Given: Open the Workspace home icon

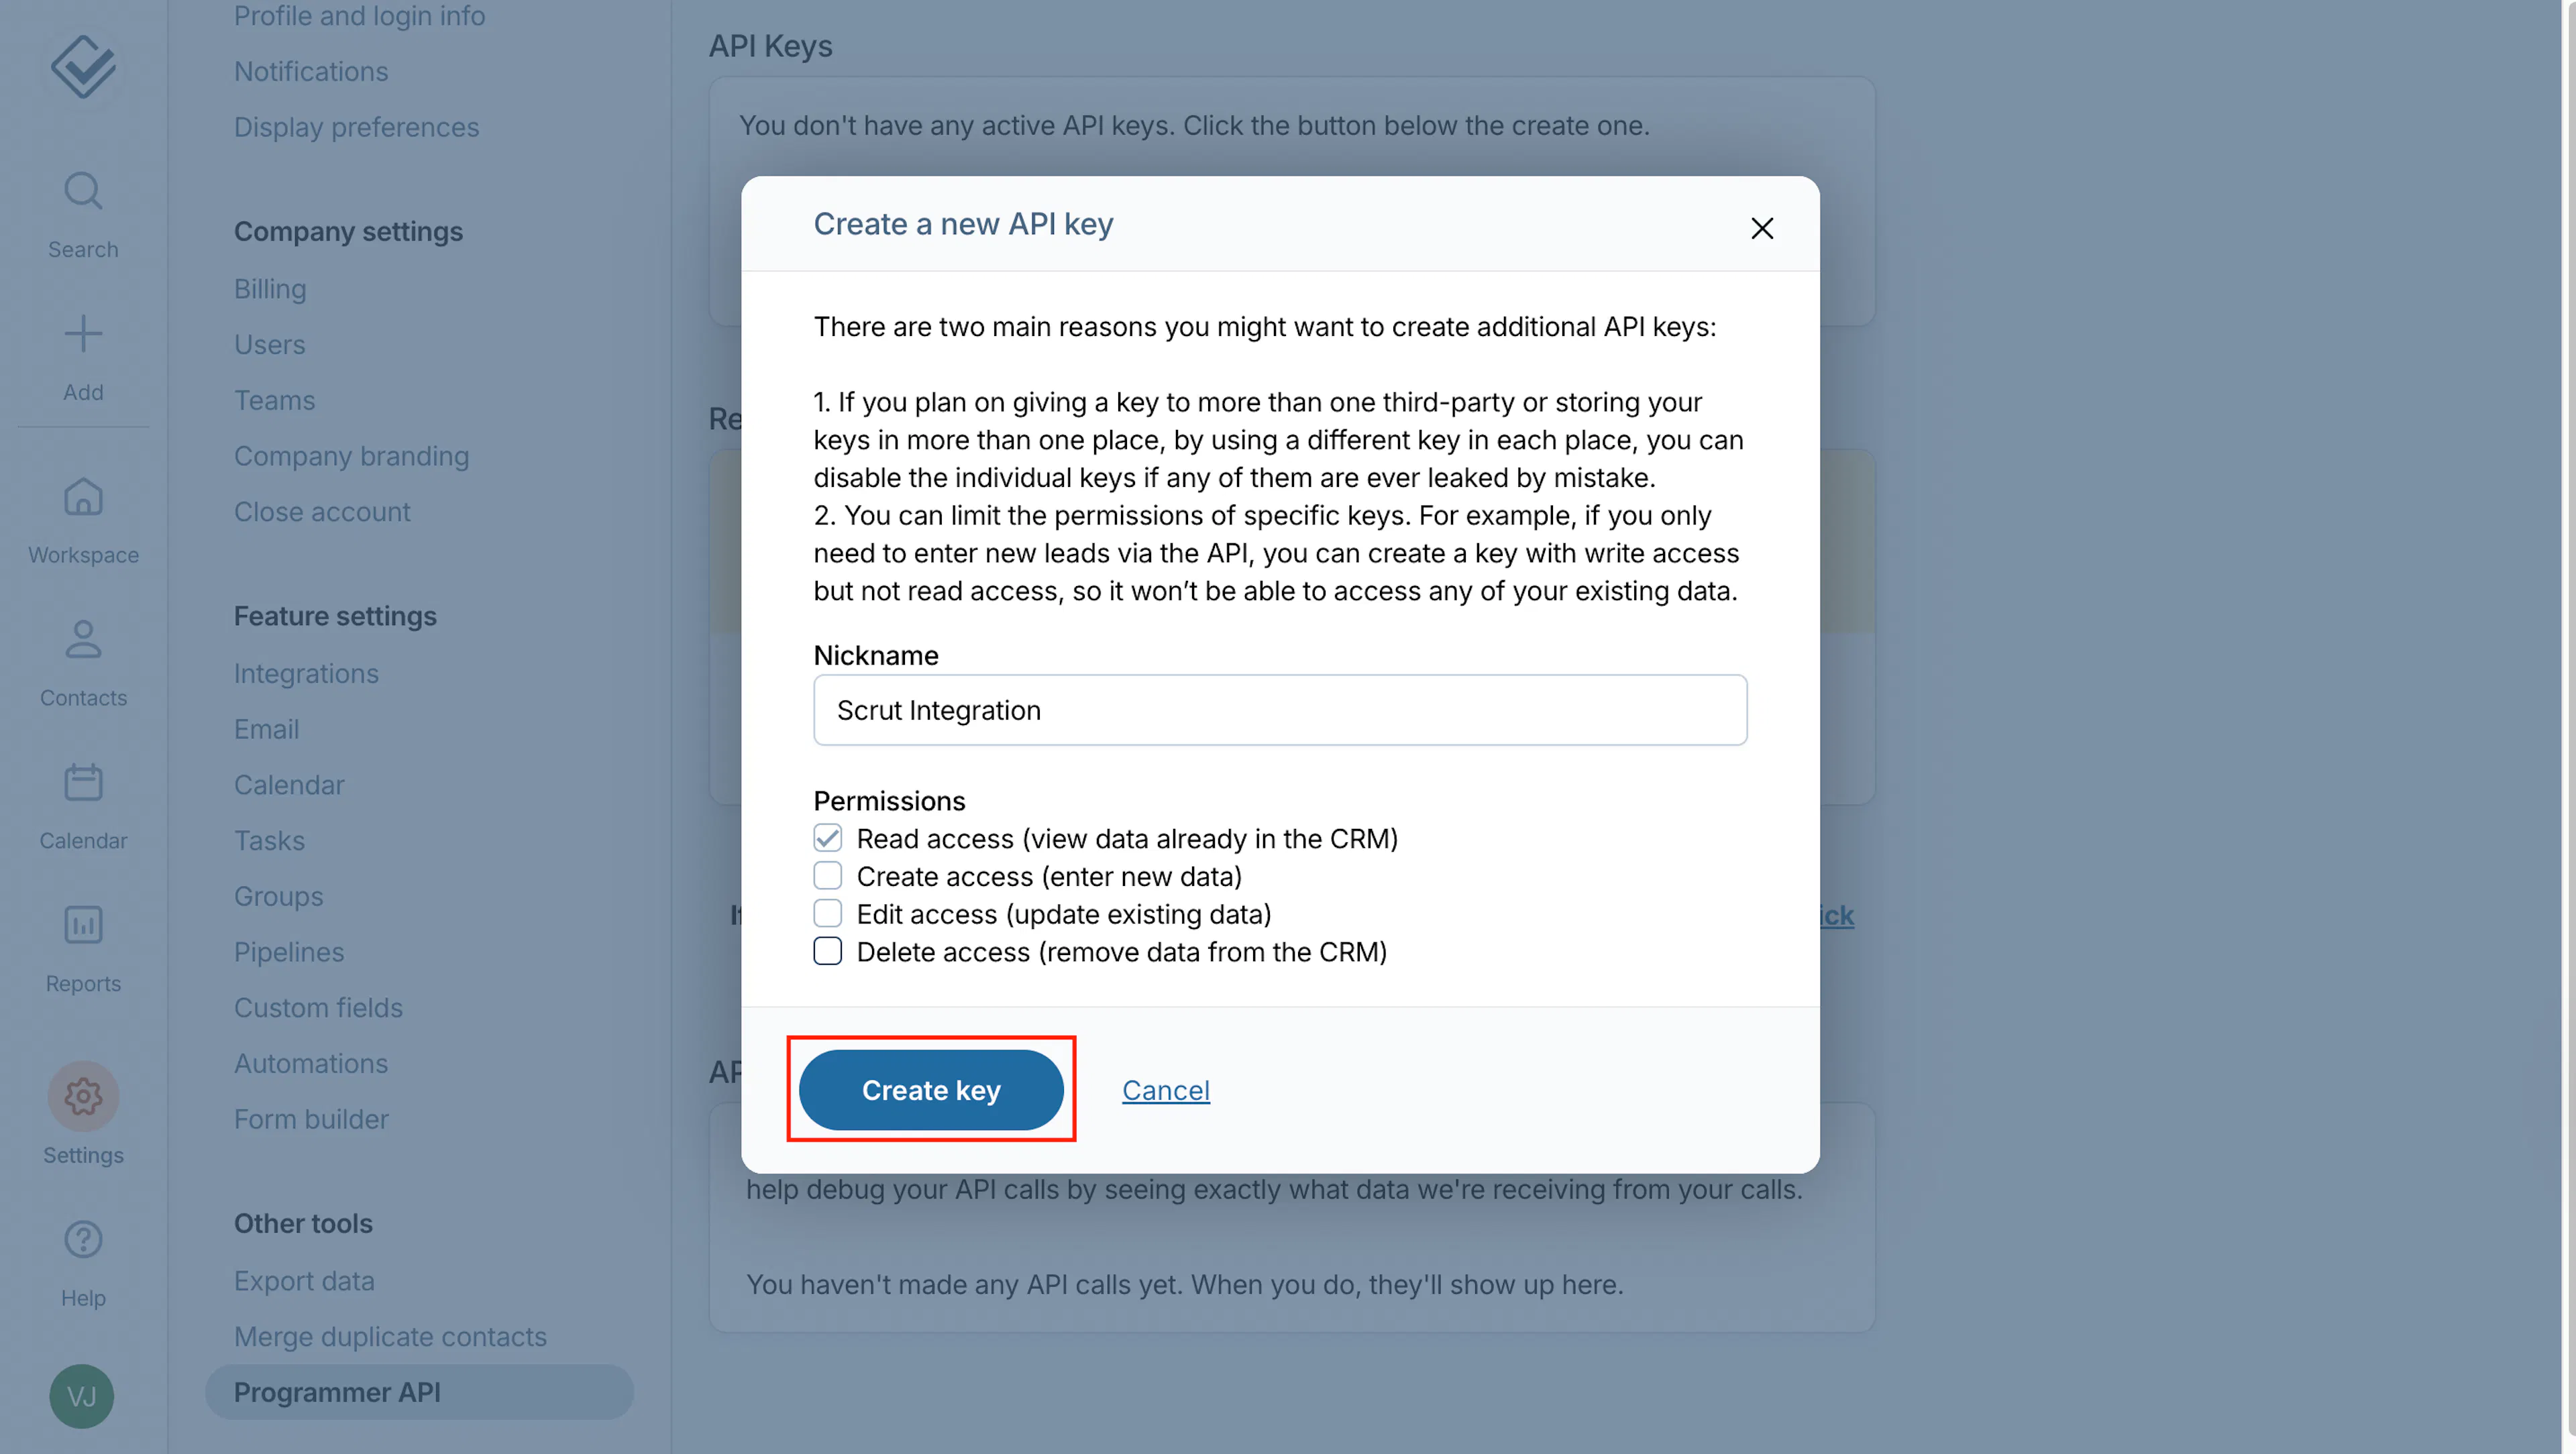Looking at the screenshot, I should coord(83,496).
